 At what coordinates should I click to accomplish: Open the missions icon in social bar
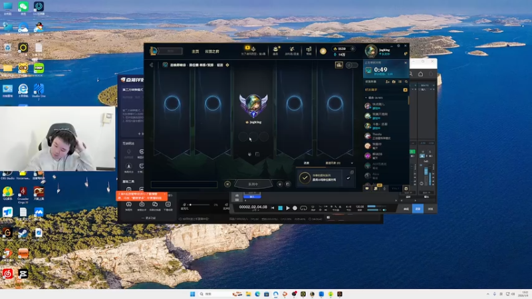coord(376,189)
